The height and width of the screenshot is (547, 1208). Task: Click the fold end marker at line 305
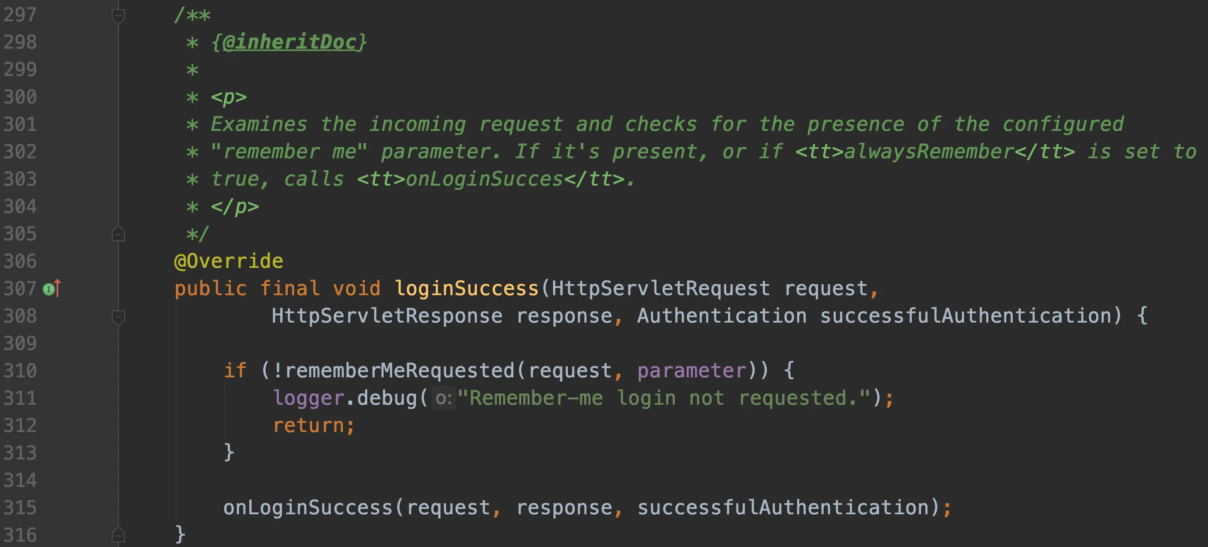118,234
